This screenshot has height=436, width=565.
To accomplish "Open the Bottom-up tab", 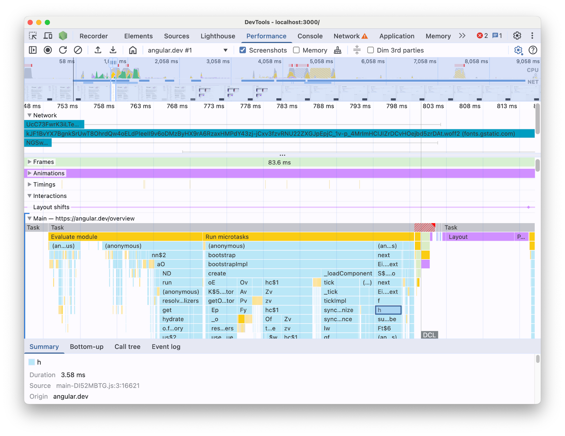I will (87, 347).
